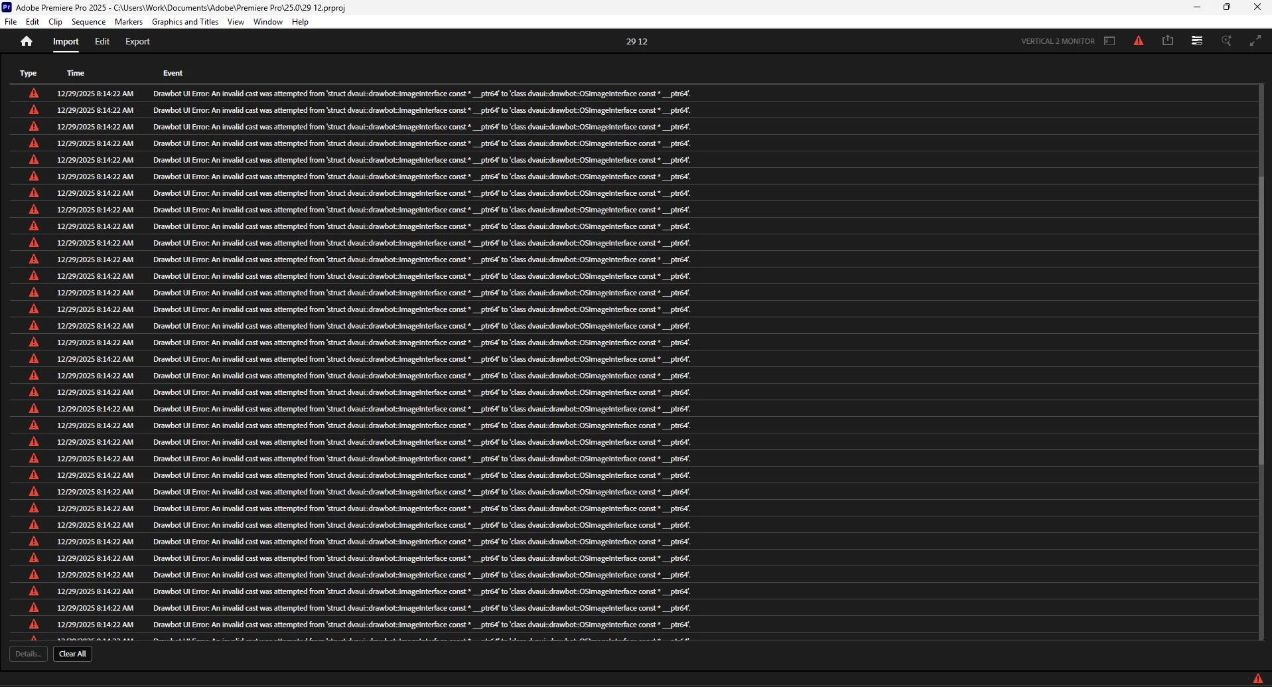Restore down the Premiere Pro window
Viewport: 1272px width, 687px height.
(1227, 7)
